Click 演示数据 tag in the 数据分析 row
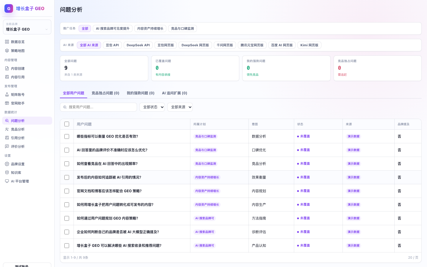This screenshot has width=427, height=267. coord(353,136)
